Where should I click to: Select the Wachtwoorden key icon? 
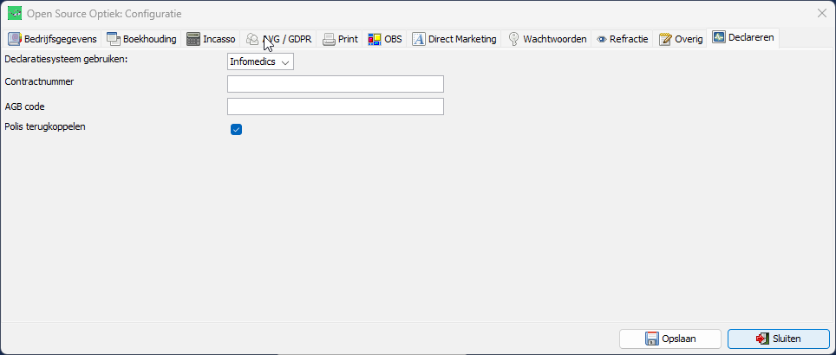click(513, 39)
